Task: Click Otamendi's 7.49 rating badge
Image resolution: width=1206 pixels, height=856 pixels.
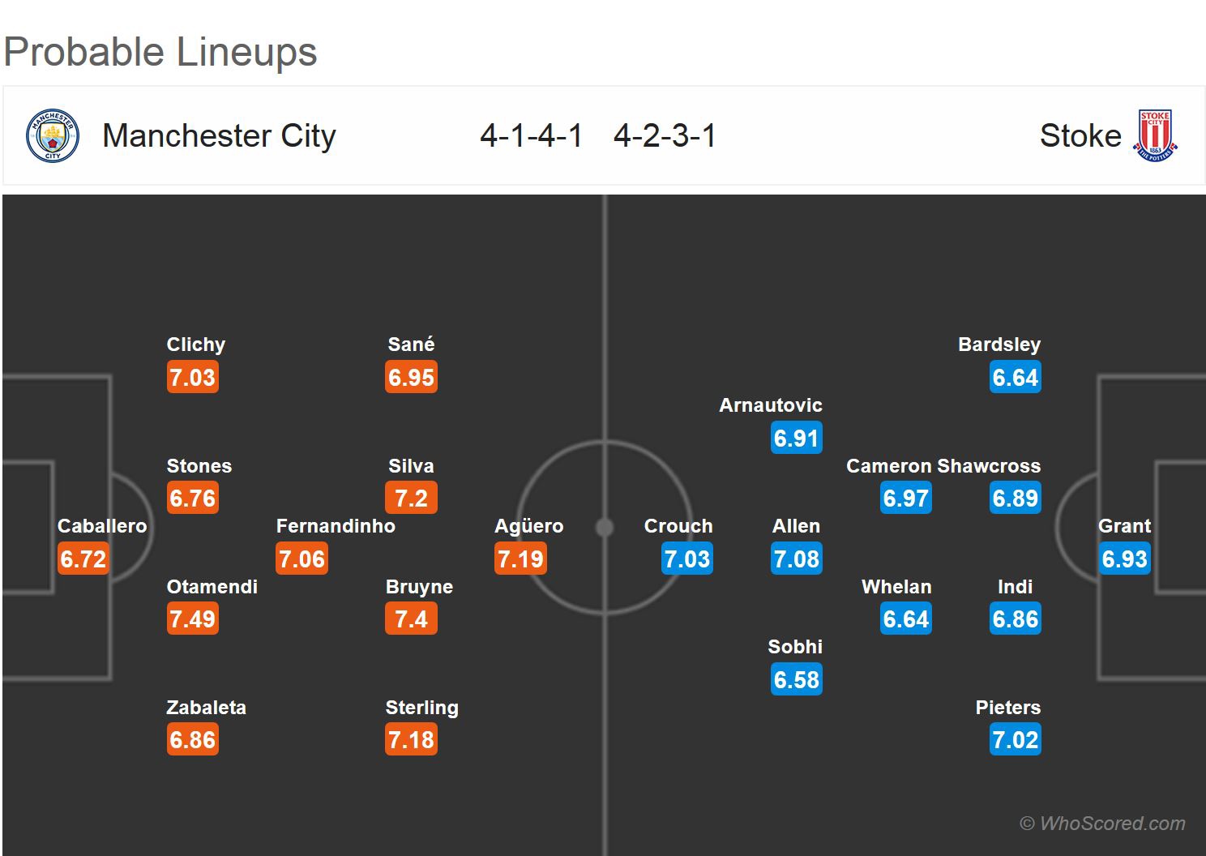Action: 192,619
